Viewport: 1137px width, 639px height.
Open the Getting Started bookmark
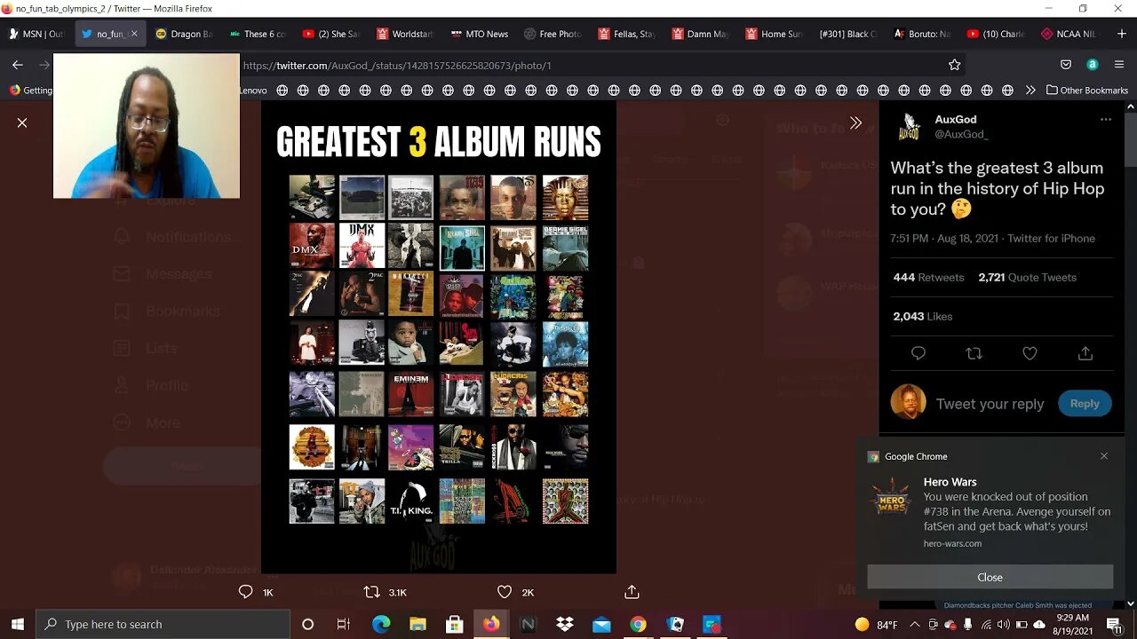(30, 90)
